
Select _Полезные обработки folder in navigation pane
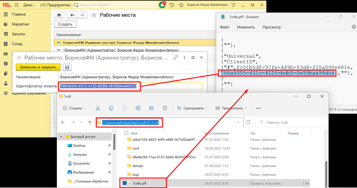click(90, 181)
